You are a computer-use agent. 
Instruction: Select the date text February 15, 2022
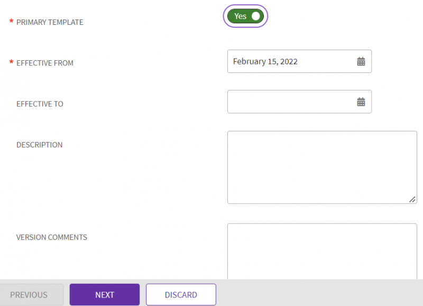[x=265, y=61]
